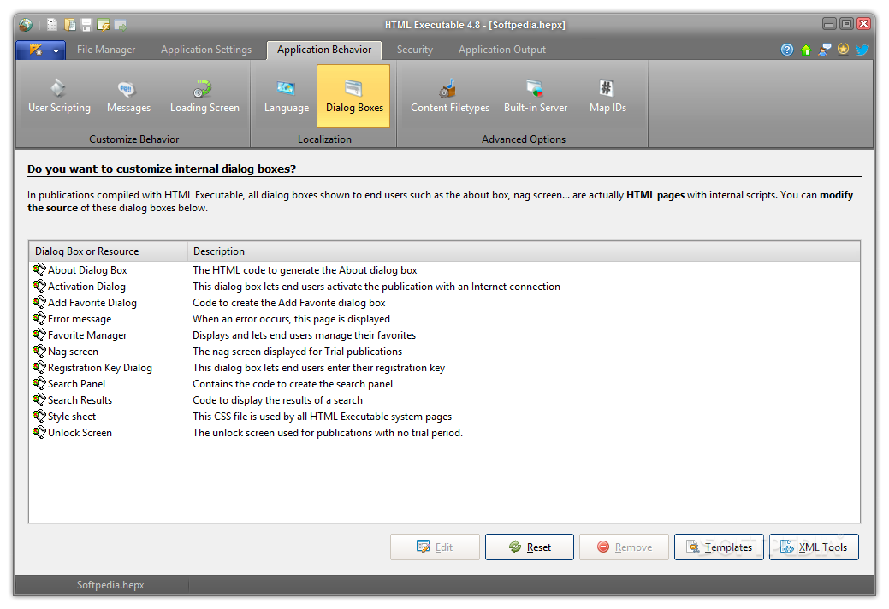Select the Search Results row

tap(444, 400)
